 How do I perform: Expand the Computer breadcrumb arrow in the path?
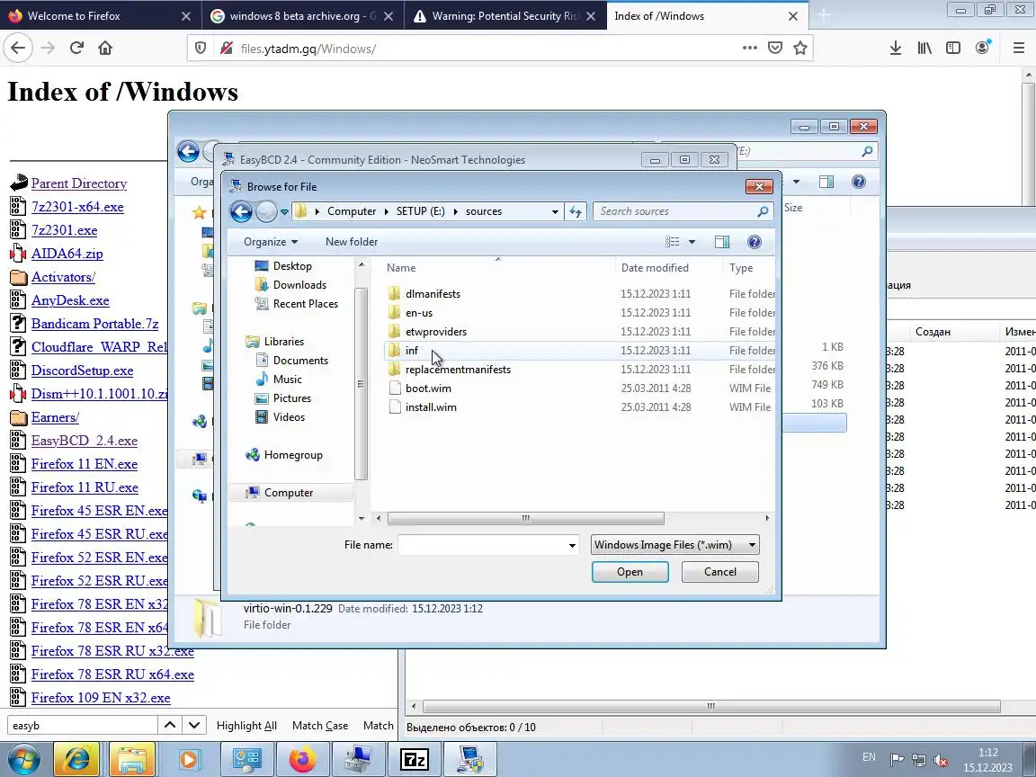387,211
